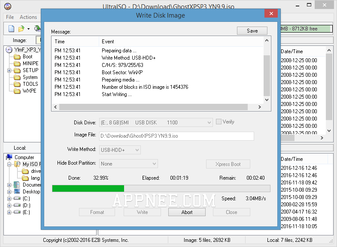The image size is (337, 247).
Task: Click message log scroll left arrow
Action: pos(55,107)
